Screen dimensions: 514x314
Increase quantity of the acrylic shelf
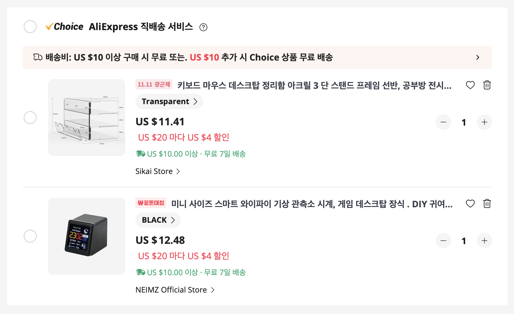tap(484, 122)
